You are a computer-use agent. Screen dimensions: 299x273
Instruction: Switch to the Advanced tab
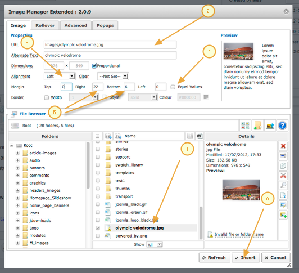pyautogui.click(x=76, y=25)
